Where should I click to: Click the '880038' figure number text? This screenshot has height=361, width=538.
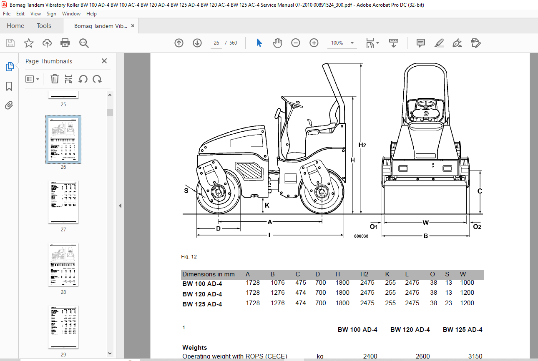tap(361, 236)
